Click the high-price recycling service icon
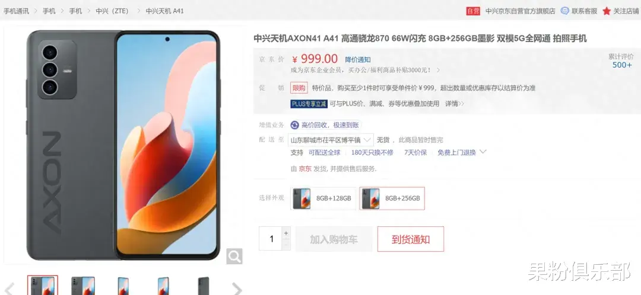Image resolution: width=641 pixels, height=295 pixels. tap(294, 125)
